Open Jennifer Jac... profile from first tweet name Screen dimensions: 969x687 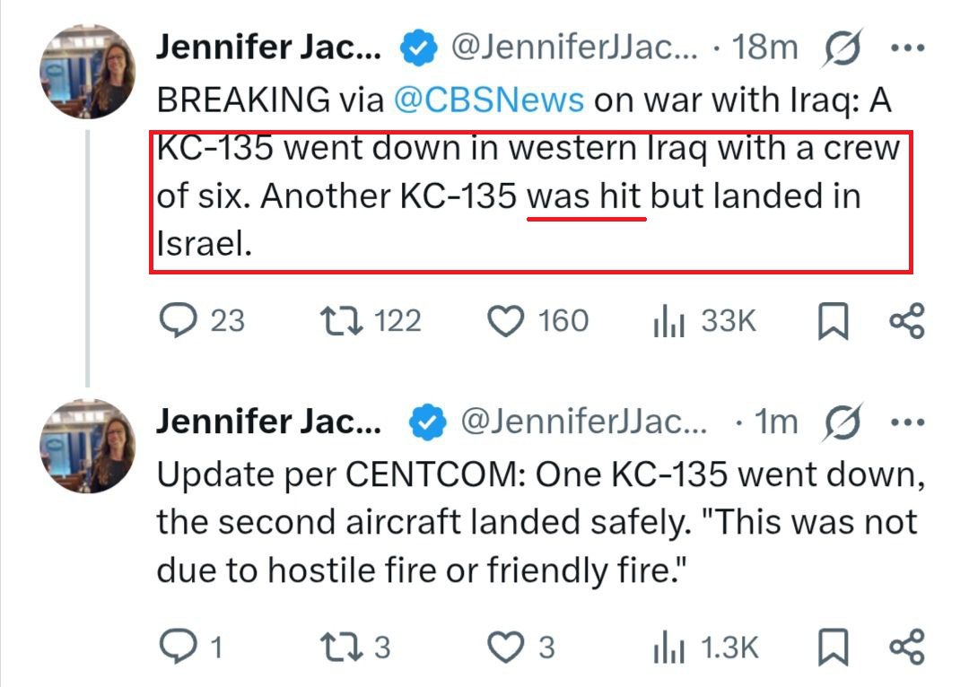(x=269, y=48)
